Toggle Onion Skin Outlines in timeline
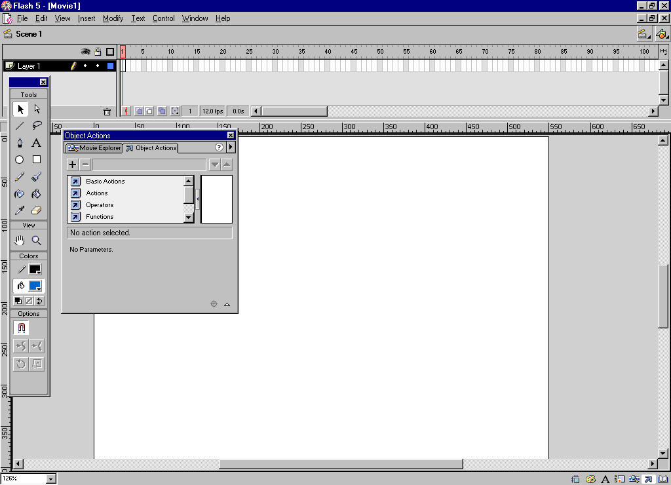 tap(149, 111)
